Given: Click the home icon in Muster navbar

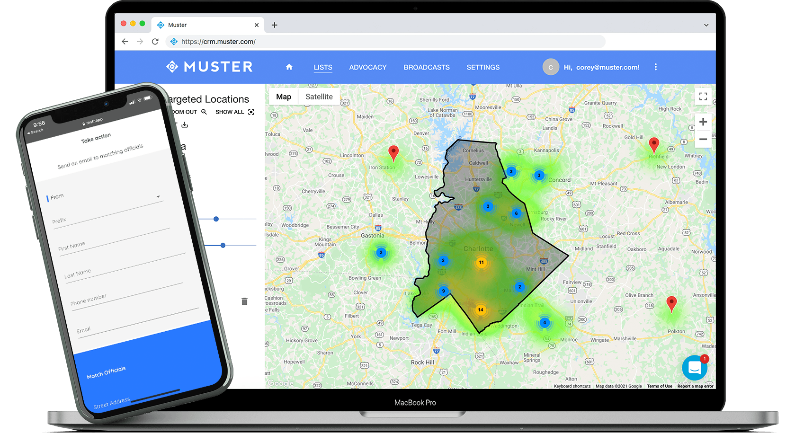Looking at the screenshot, I should click(x=289, y=67).
